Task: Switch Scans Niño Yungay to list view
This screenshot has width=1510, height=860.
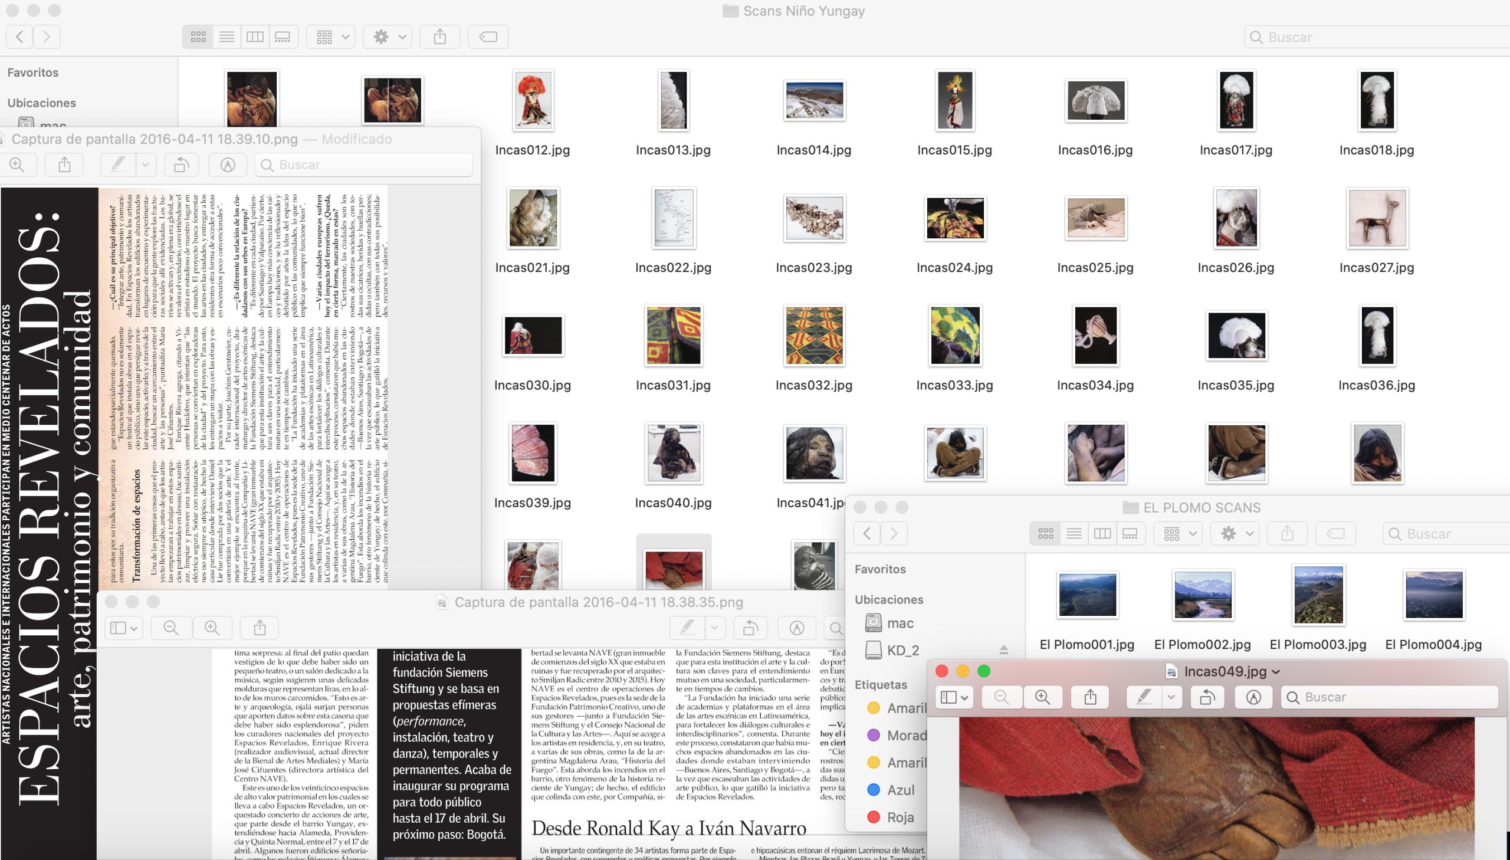Action: coord(226,37)
